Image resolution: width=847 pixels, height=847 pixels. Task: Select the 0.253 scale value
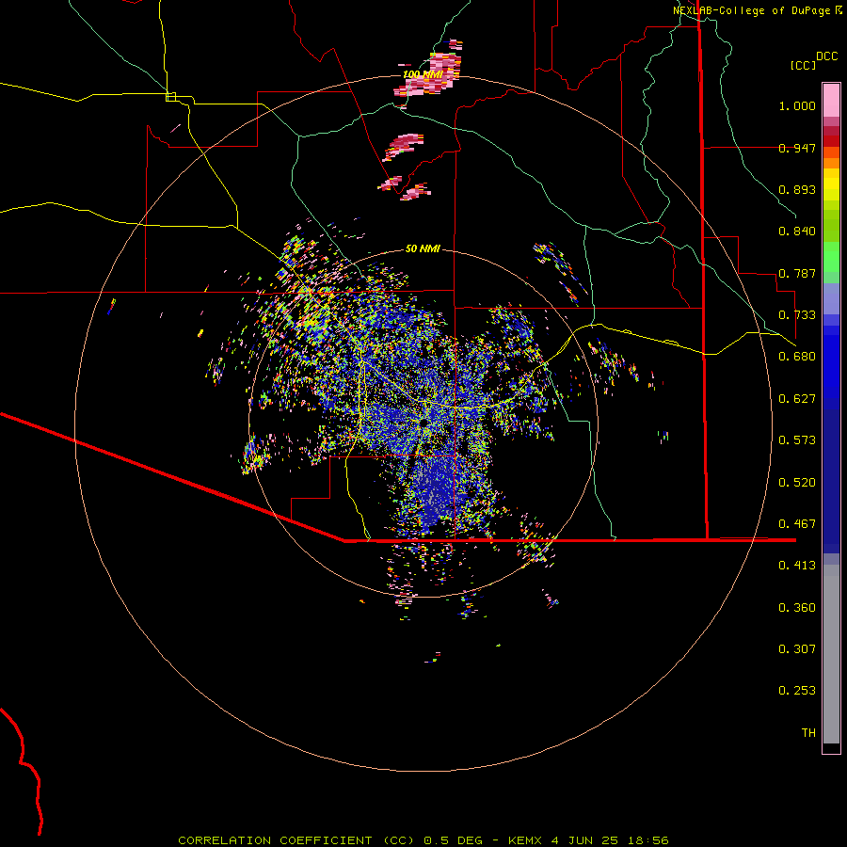(x=797, y=691)
